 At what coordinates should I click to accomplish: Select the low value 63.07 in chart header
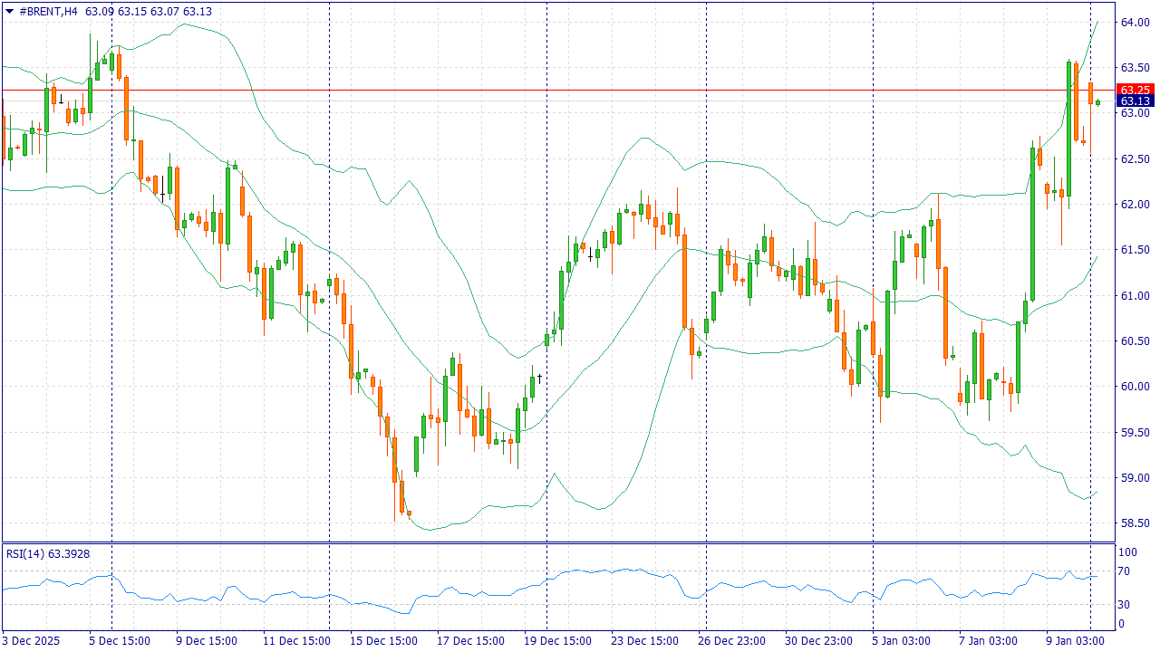[x=164, y=12]
